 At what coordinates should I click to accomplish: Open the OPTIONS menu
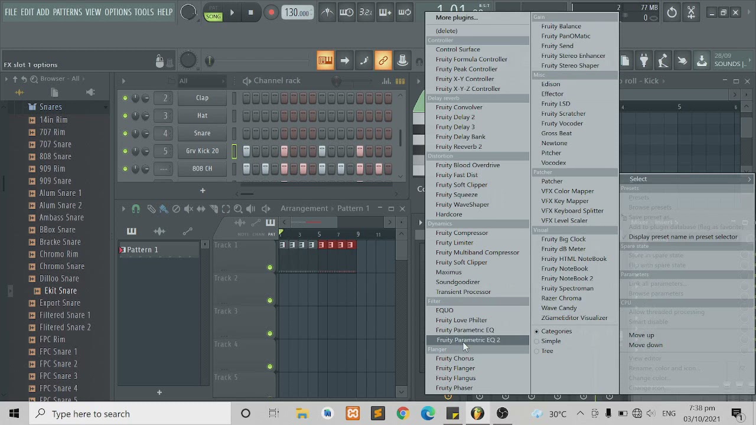tap(118, 12)
